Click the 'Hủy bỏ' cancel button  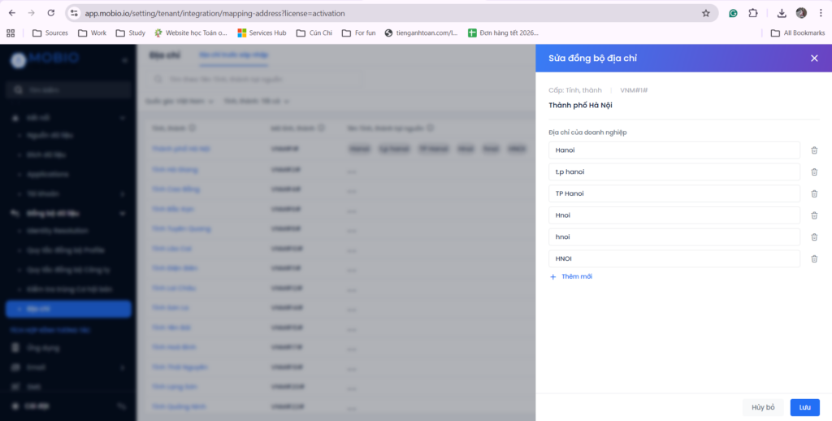[763, 407]
